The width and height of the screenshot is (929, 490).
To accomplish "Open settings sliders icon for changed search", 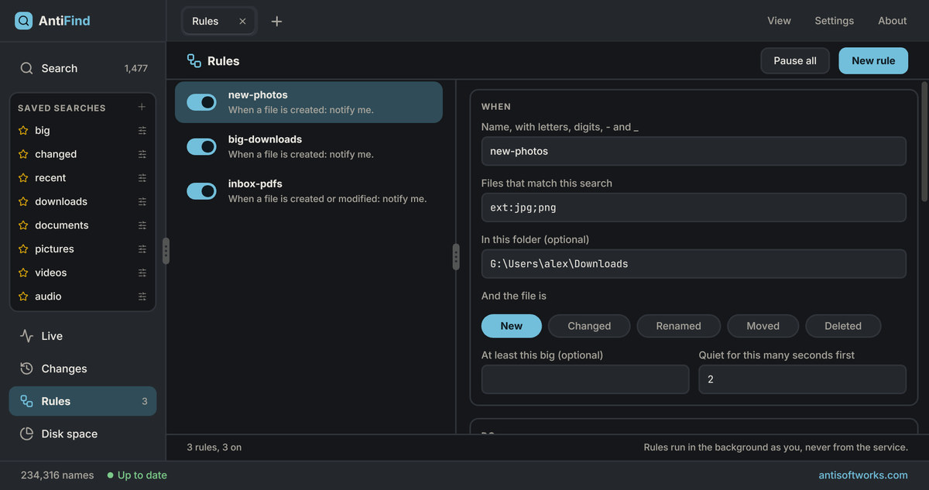I will pyautogui.click(x=142, y=154).
